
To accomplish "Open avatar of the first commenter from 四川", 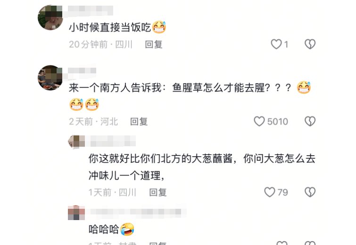I will 50,17.
